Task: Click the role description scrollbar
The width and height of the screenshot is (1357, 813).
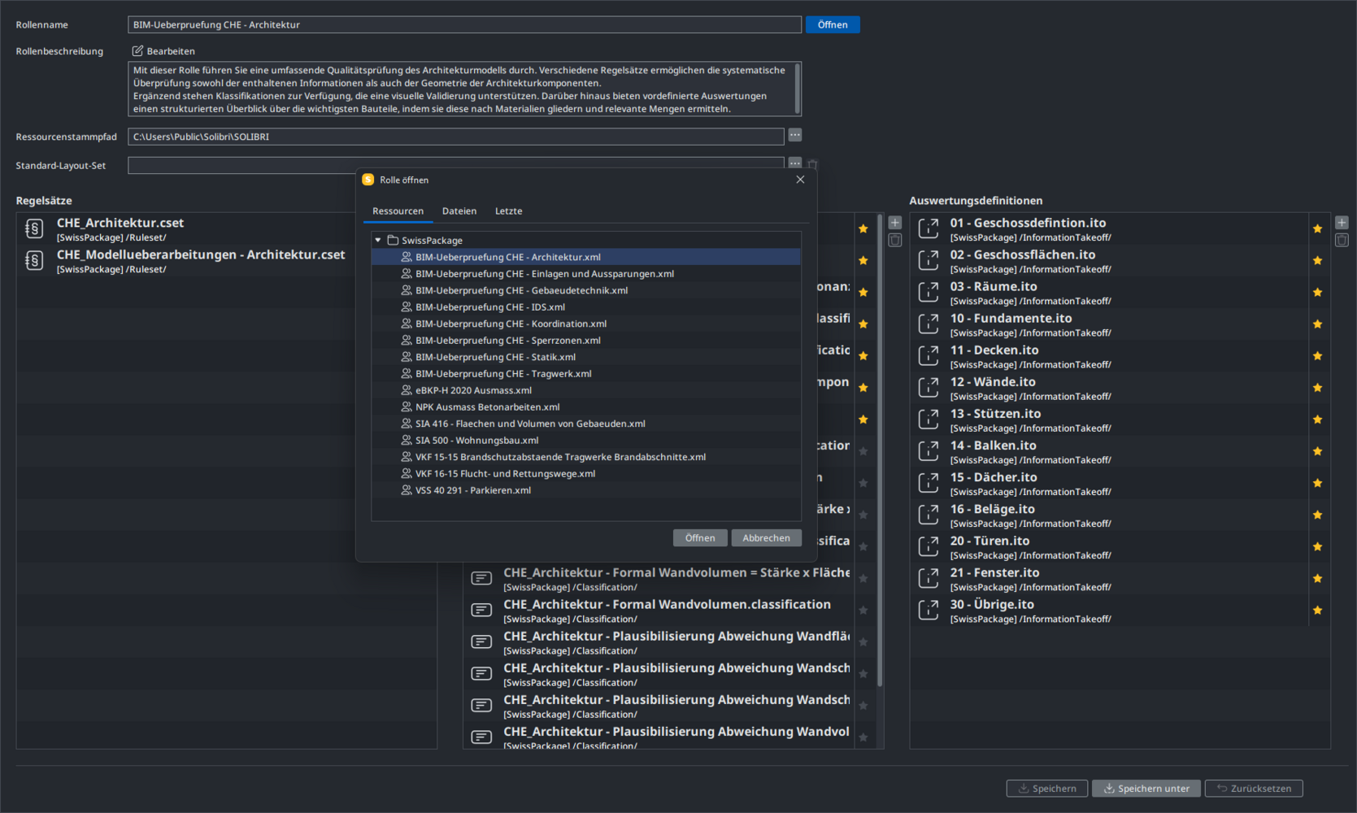Action: pyautogui.click(x=797, y=88)
